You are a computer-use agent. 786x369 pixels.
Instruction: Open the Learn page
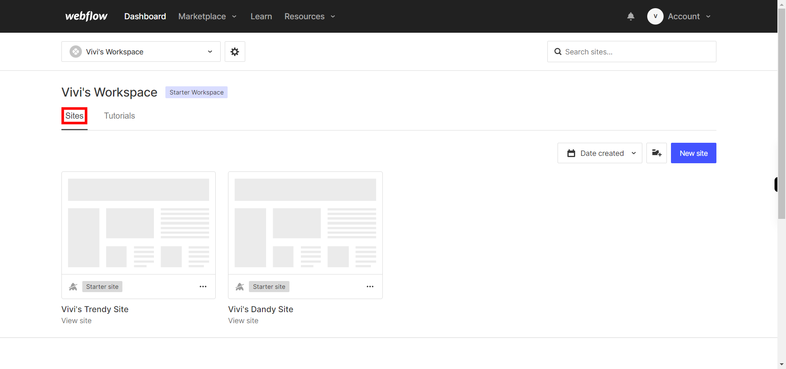coord(261,16)
